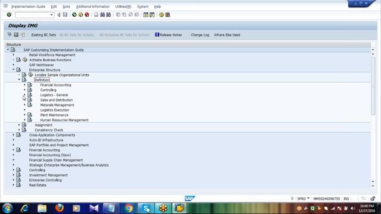Image resolution: width=381 pixels, height=214 pixels.
Task: Click the Existing BC Sets button
Action: pos(43,35)
